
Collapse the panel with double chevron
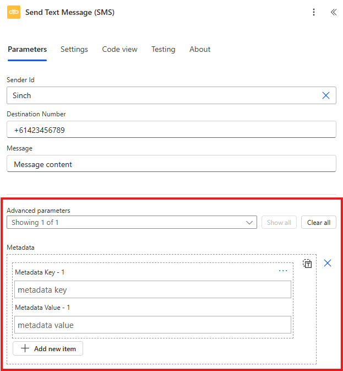333,12
